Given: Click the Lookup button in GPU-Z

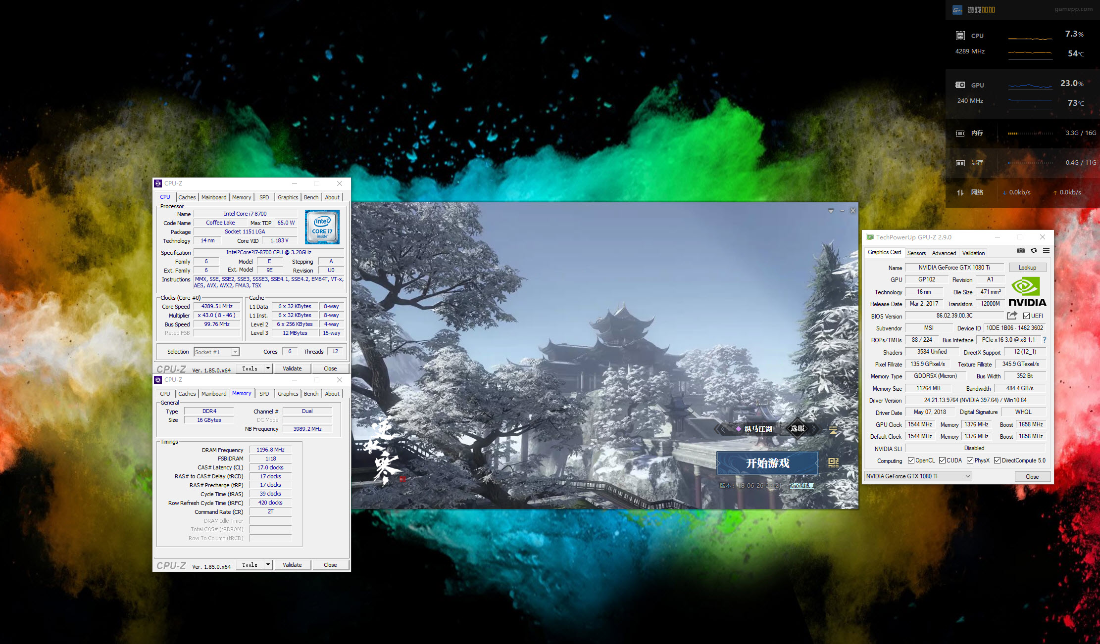Looking at the screenshot, I should pos(1027,268).
